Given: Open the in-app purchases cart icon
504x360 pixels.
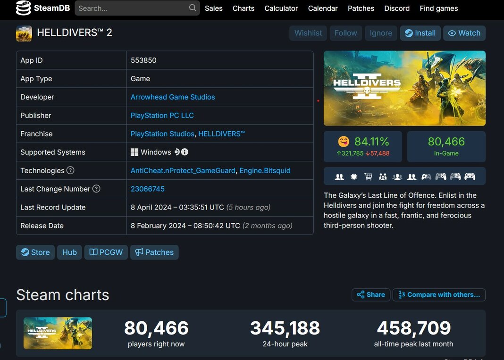Looking at the screenshot, I should click(x=369, y=176).
